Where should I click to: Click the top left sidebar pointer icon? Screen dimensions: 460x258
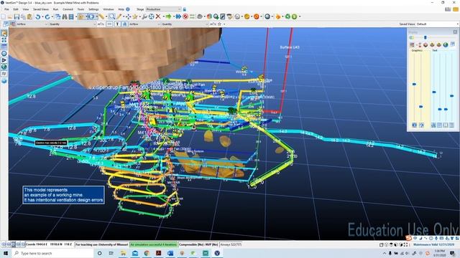point(4,34)
